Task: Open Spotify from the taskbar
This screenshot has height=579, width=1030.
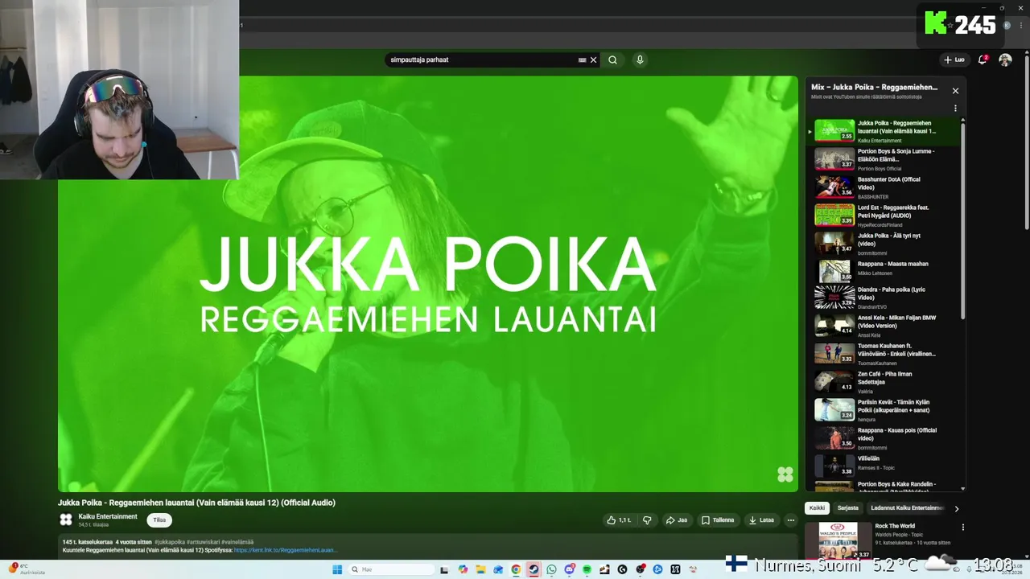Action: click(587, 569)
